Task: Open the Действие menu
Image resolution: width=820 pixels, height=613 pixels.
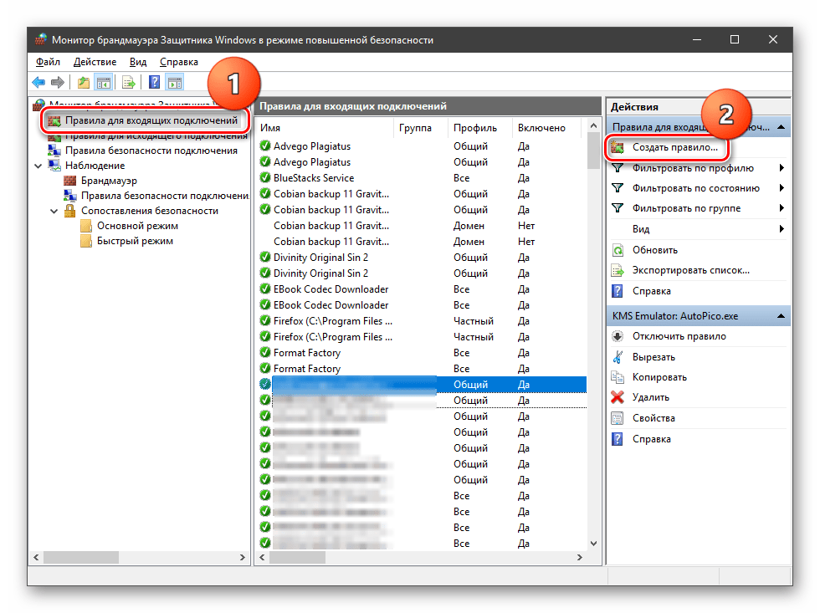Action: tap(95, 62)
